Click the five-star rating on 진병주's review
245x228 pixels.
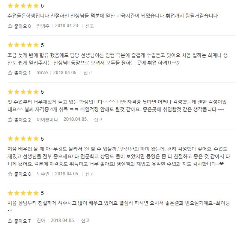tap(23, 6)
